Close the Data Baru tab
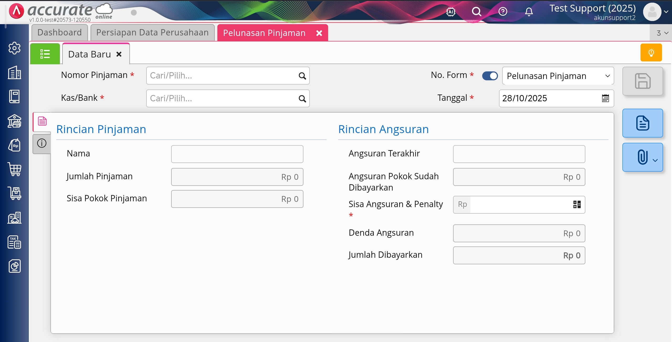The image size is (672, 342). tap(119, 54)
